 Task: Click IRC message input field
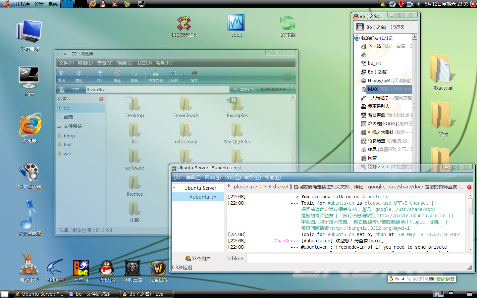[x=359, y=259]
